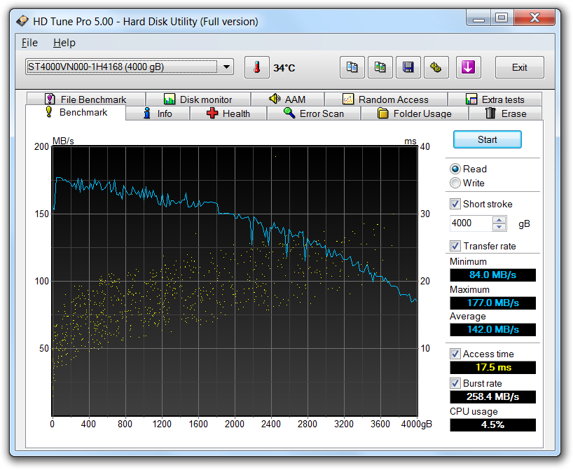
Task: Expand the ST4000VN000 drive selection dropdown
Action: click(226, 67)
